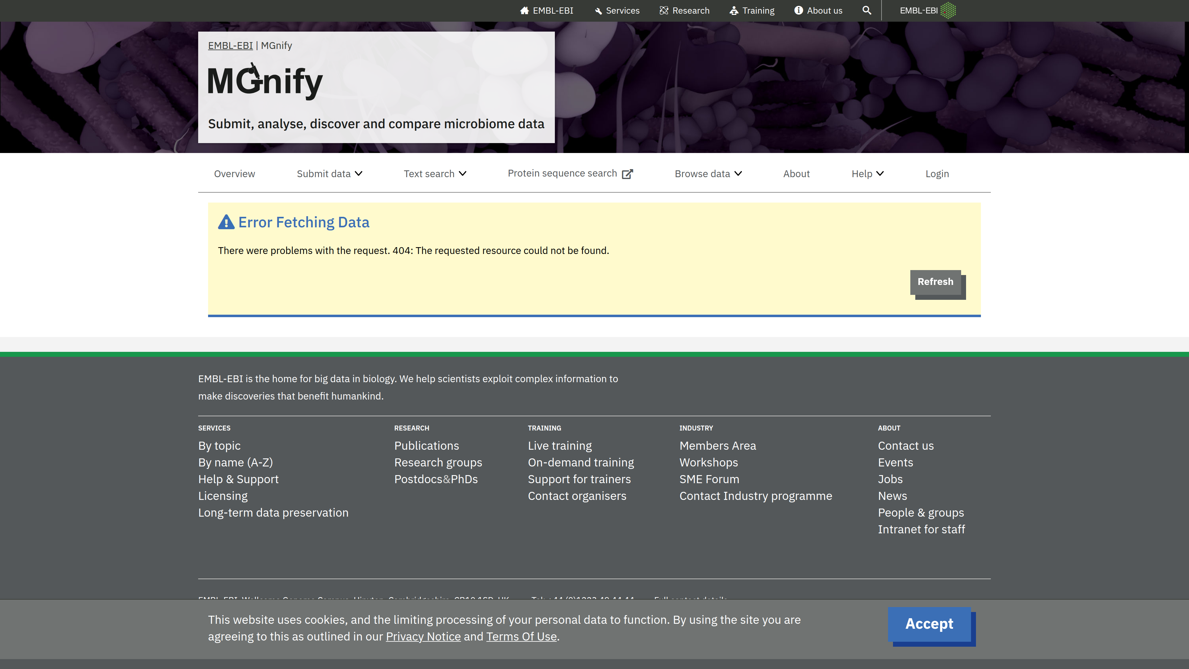
Task: Open Services in the top bar
Action: coord(617,10)
